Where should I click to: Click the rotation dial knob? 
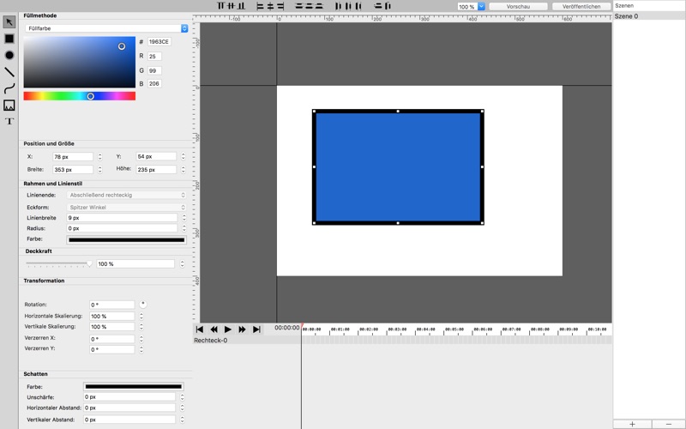pos(142,304)
